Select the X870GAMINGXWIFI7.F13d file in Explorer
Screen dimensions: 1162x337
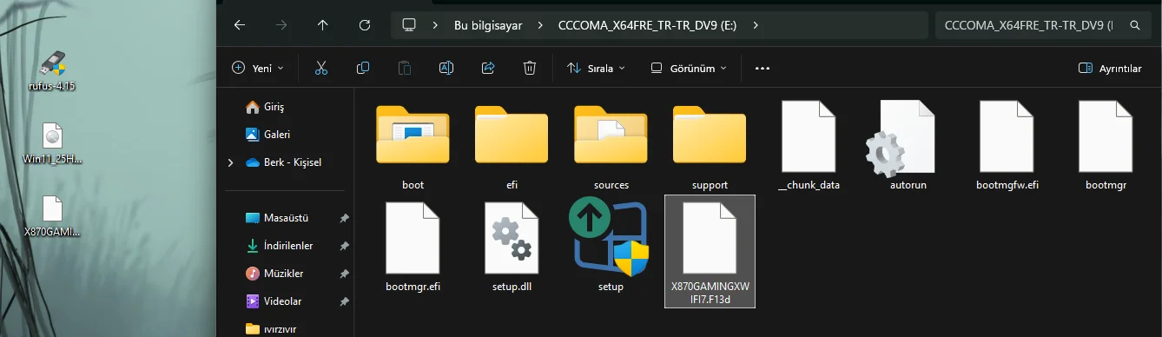[710, 251]
